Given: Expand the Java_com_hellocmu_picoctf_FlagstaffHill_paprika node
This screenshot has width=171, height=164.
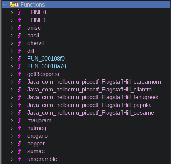Looking at the screenshot, I should pyautogui.click(x=12, y=105).
